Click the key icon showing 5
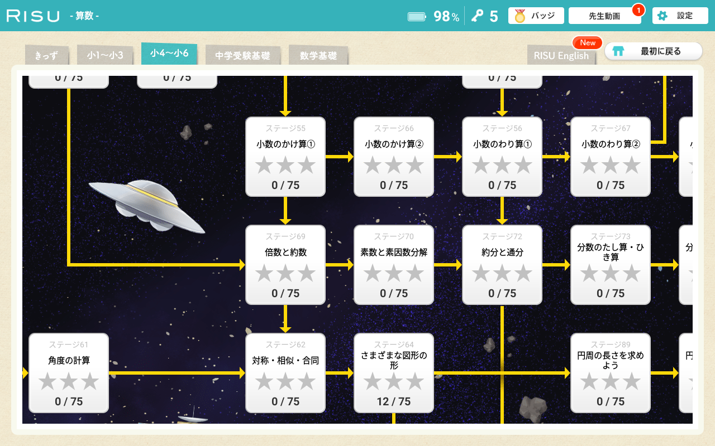Viewport: 715px width, 446px height. pyautogui.click(x=477, y=16)
